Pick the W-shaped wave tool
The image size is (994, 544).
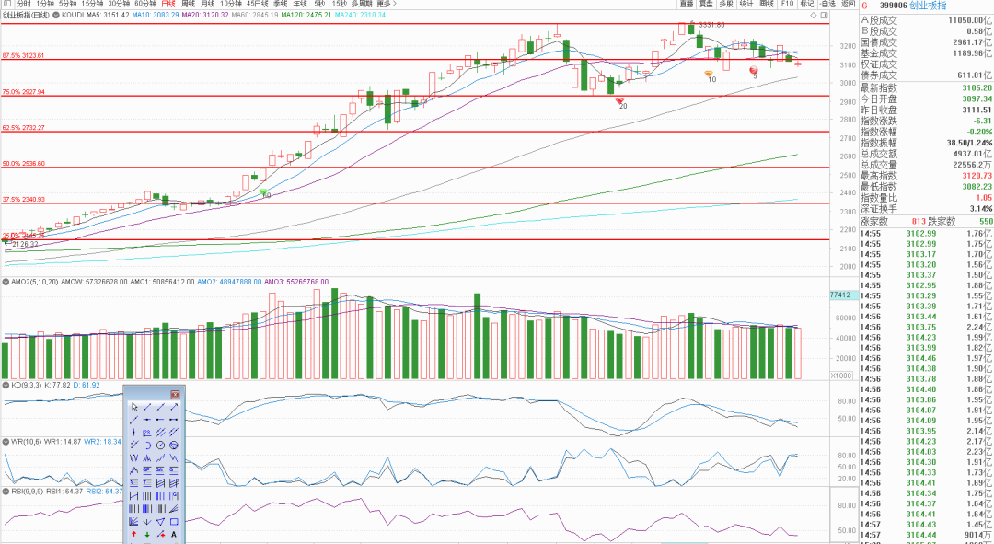134,457
